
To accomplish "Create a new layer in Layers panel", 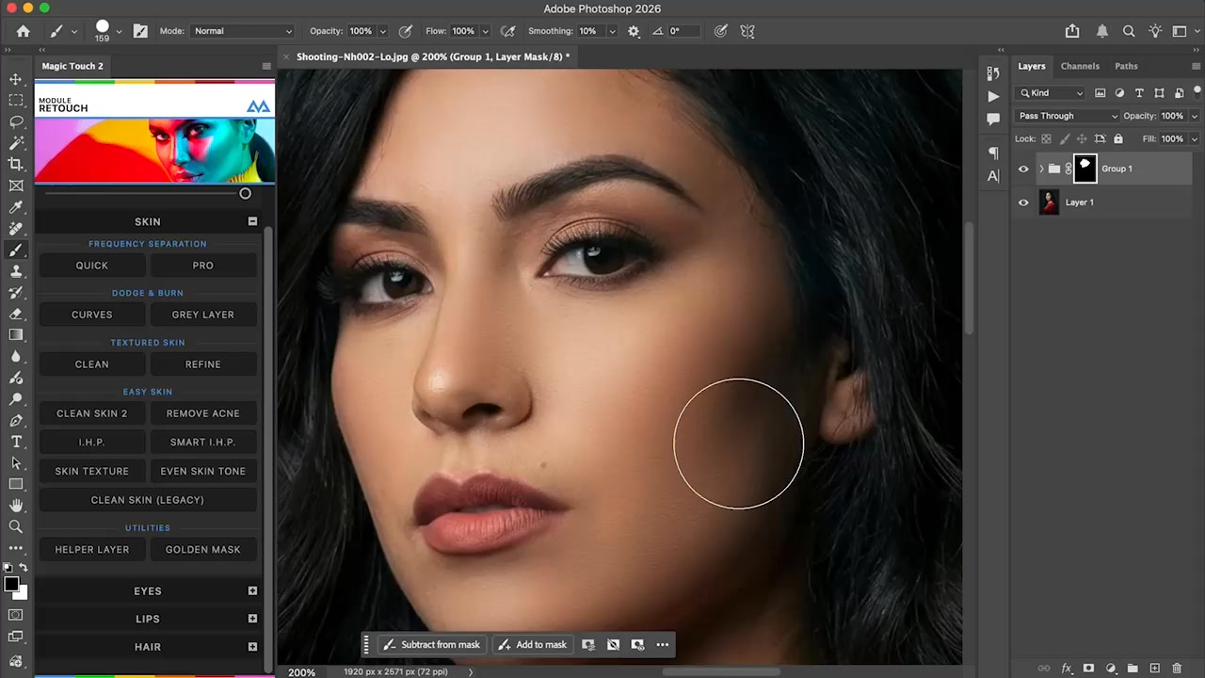I will pos(1155,669).
